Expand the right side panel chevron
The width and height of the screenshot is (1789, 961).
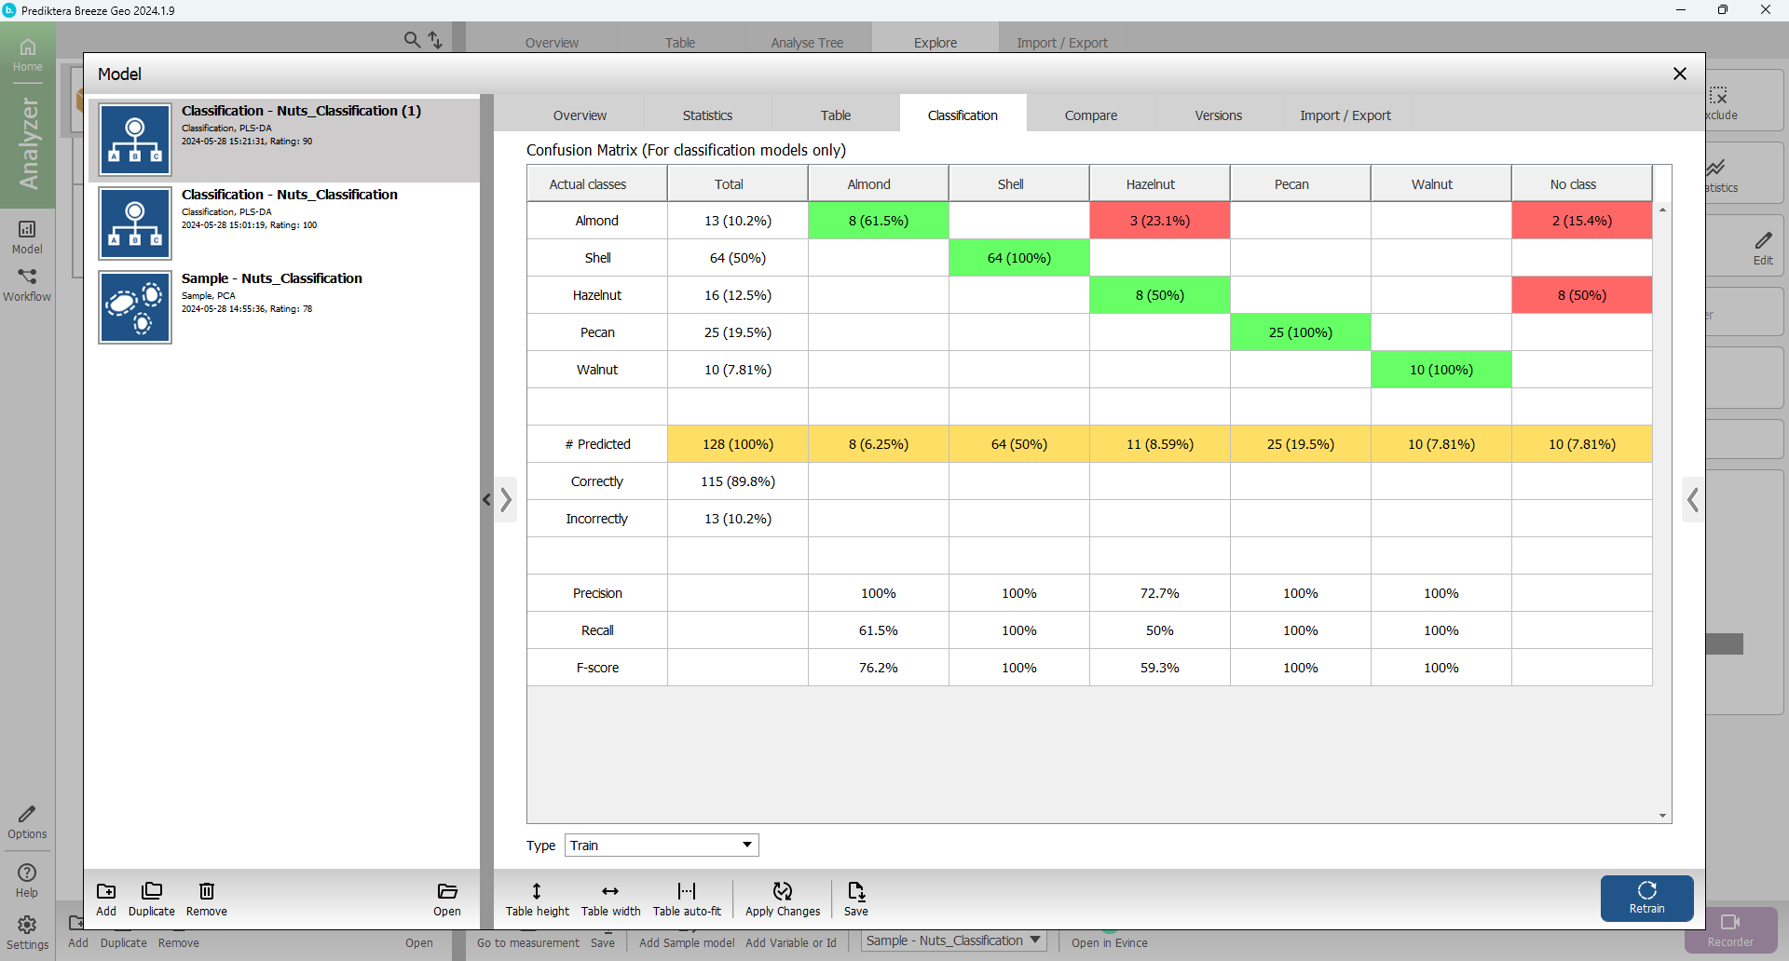click(1692, 500)
